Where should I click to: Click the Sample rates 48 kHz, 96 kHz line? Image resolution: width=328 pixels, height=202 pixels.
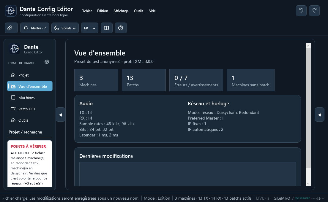point(107,124)
